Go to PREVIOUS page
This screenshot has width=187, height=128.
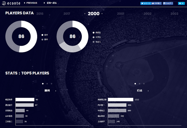[31, 3]
